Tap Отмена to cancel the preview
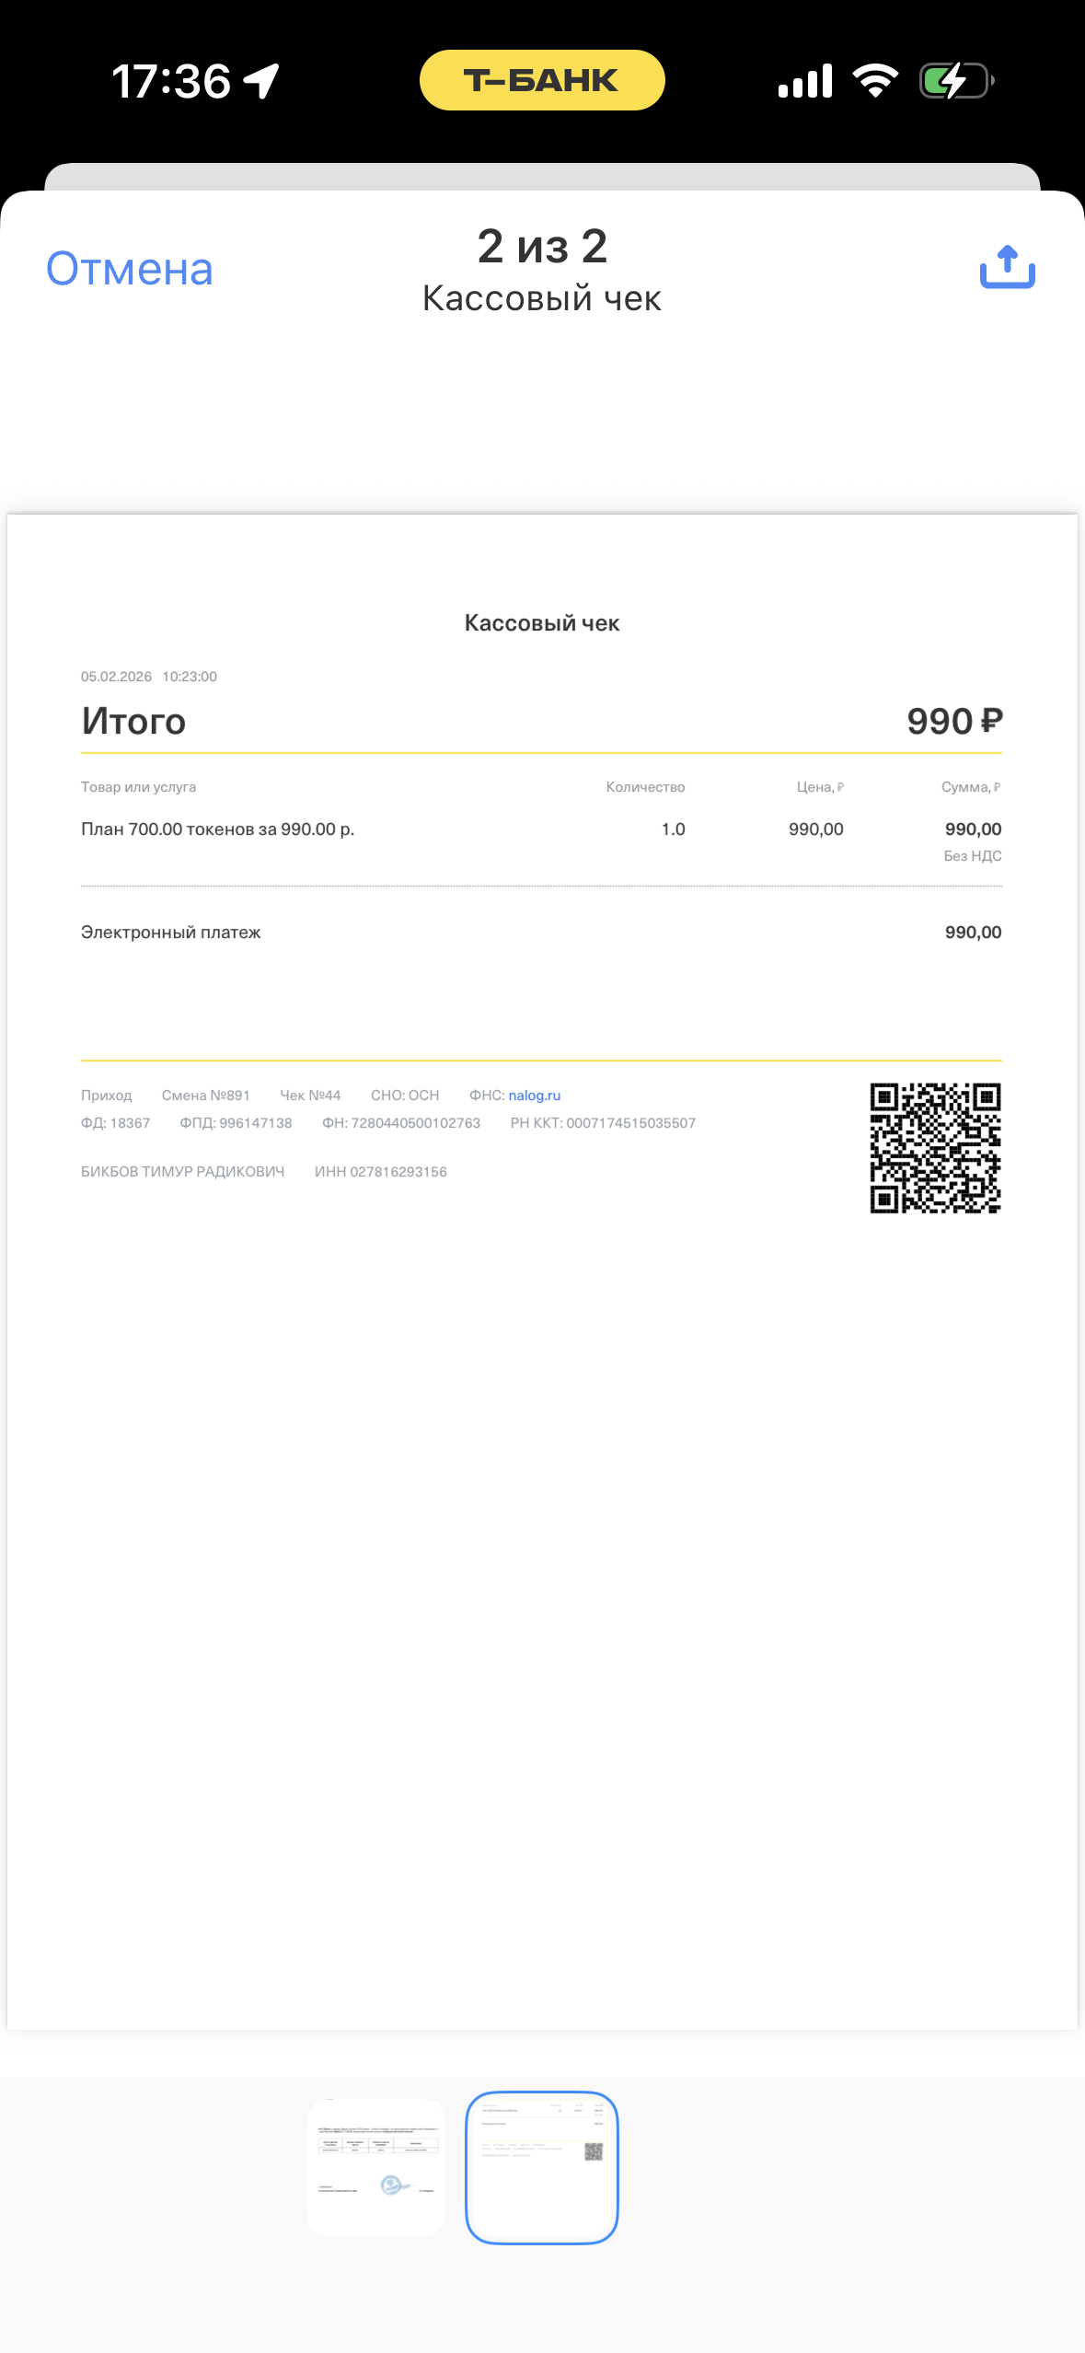Viewport: 1085px width, 2353px height. 130,269
